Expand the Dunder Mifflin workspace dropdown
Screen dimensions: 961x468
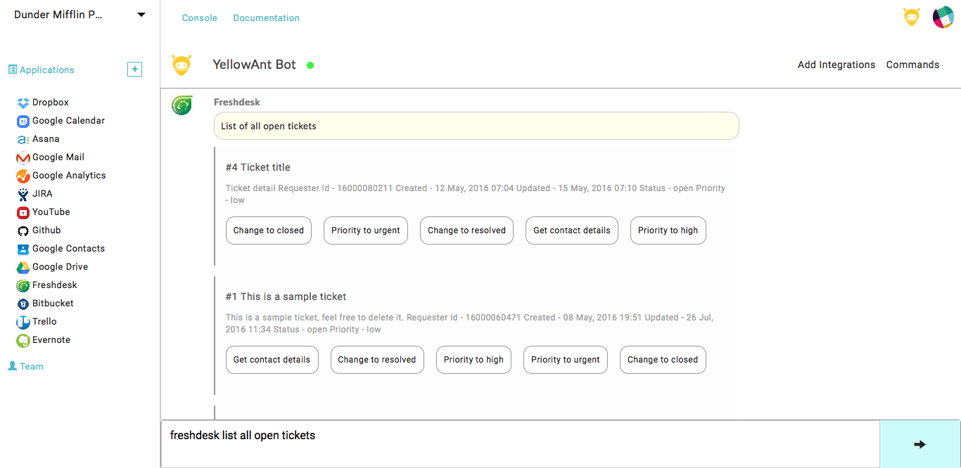(x=141, y=14)
